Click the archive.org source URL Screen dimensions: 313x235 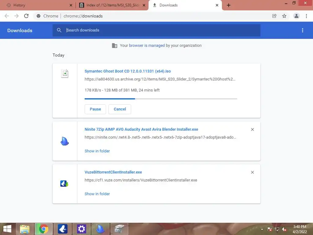(x=160, y=79)
